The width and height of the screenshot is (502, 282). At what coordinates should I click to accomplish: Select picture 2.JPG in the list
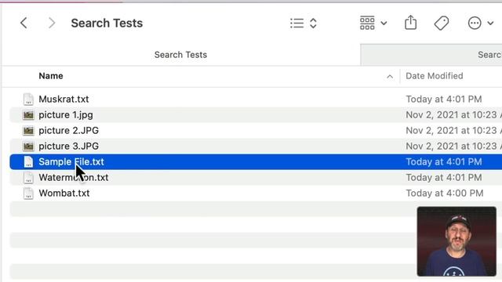[68, 131]
